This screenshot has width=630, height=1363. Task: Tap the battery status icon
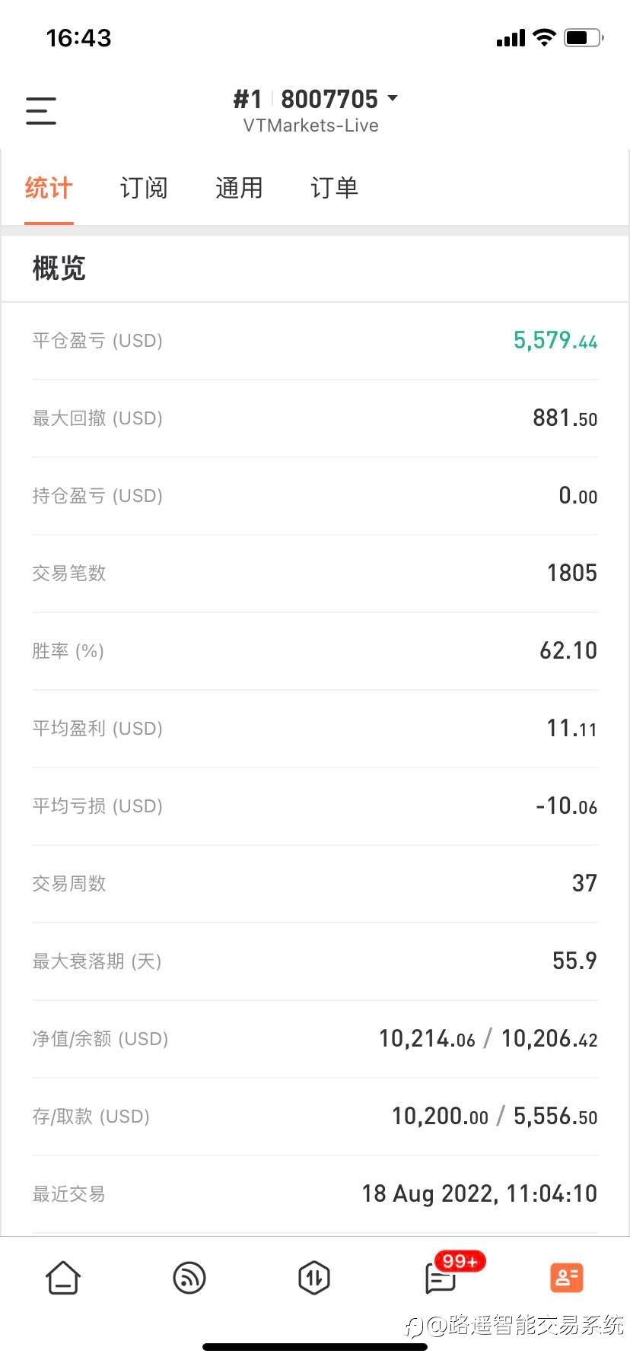(584, 37)
